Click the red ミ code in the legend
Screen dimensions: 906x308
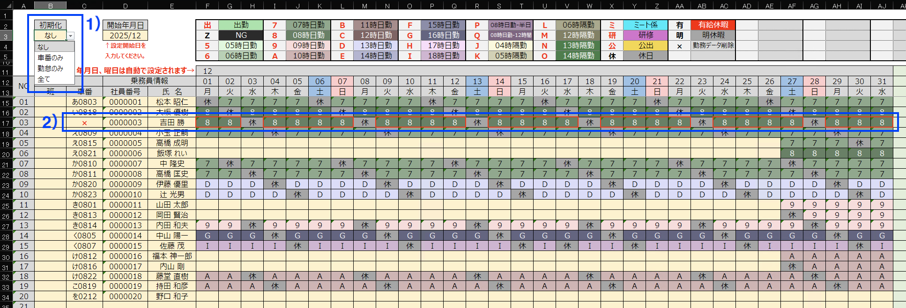pos(612,25)
